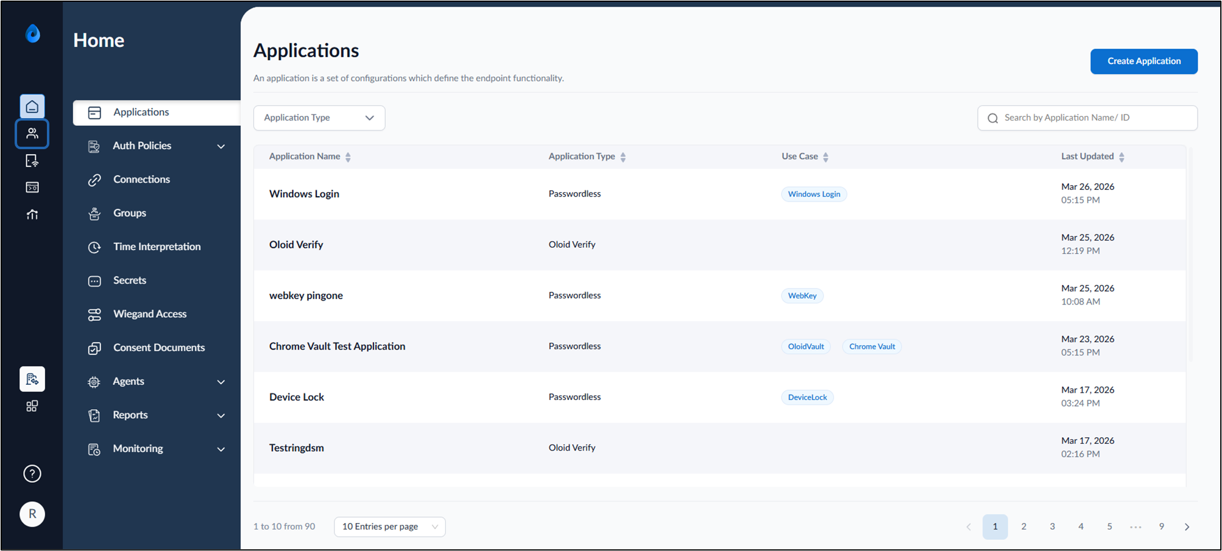This screenshot has width=1222, height=551.
Task: Open Wiegand Access in the sidebar
Action: [x=150, y=314]
